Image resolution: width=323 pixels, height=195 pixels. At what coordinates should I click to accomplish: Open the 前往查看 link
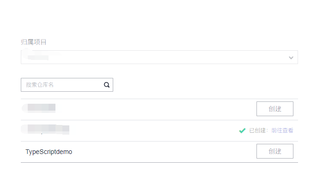[282, 130]
